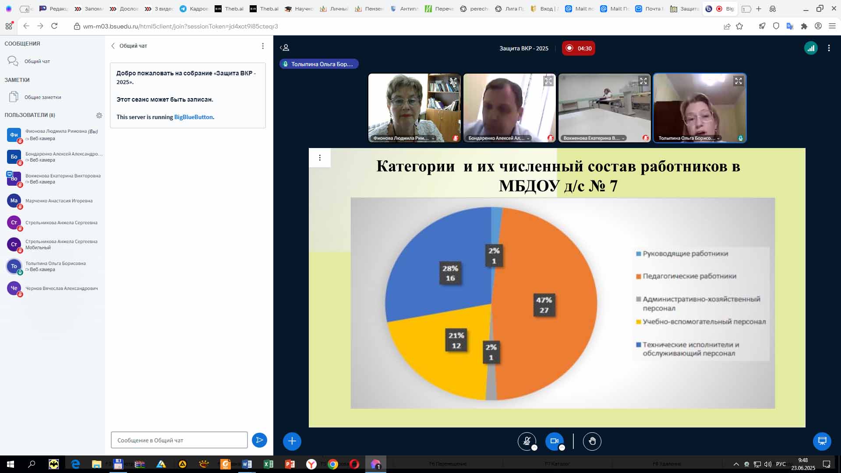
Task: Switch to the Лига tab
Action: 509,9
